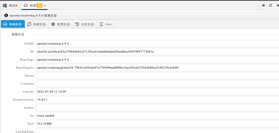
Task: Click the Comment: label
Action: coord(28,84)
